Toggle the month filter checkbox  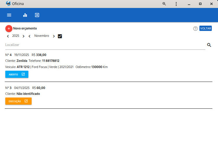pyautogui.click(x=60, y=36)
